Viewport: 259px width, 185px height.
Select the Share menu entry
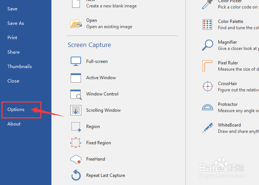14,52
